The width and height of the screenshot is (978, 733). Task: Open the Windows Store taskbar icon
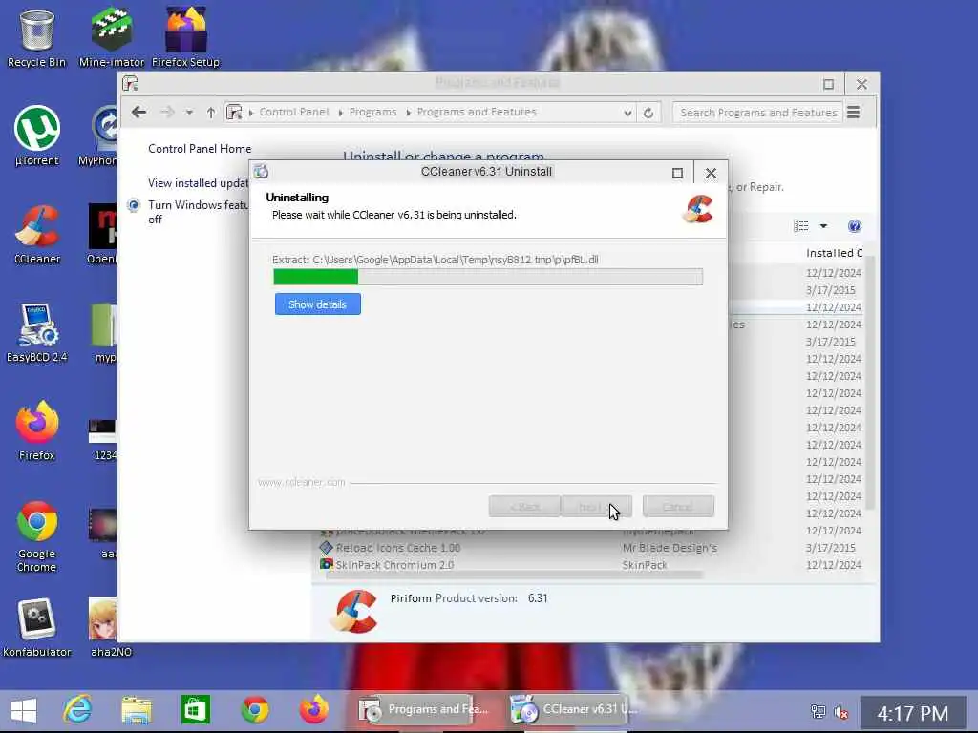[195, 710]
